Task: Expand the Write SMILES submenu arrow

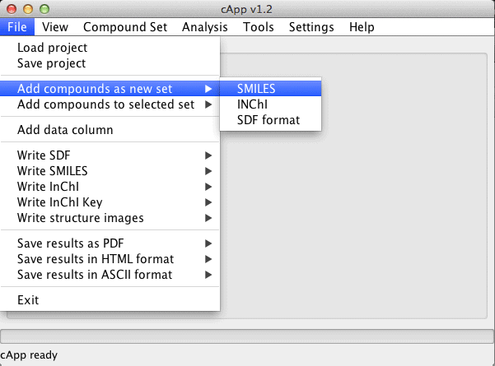Action: pos(208,171)
